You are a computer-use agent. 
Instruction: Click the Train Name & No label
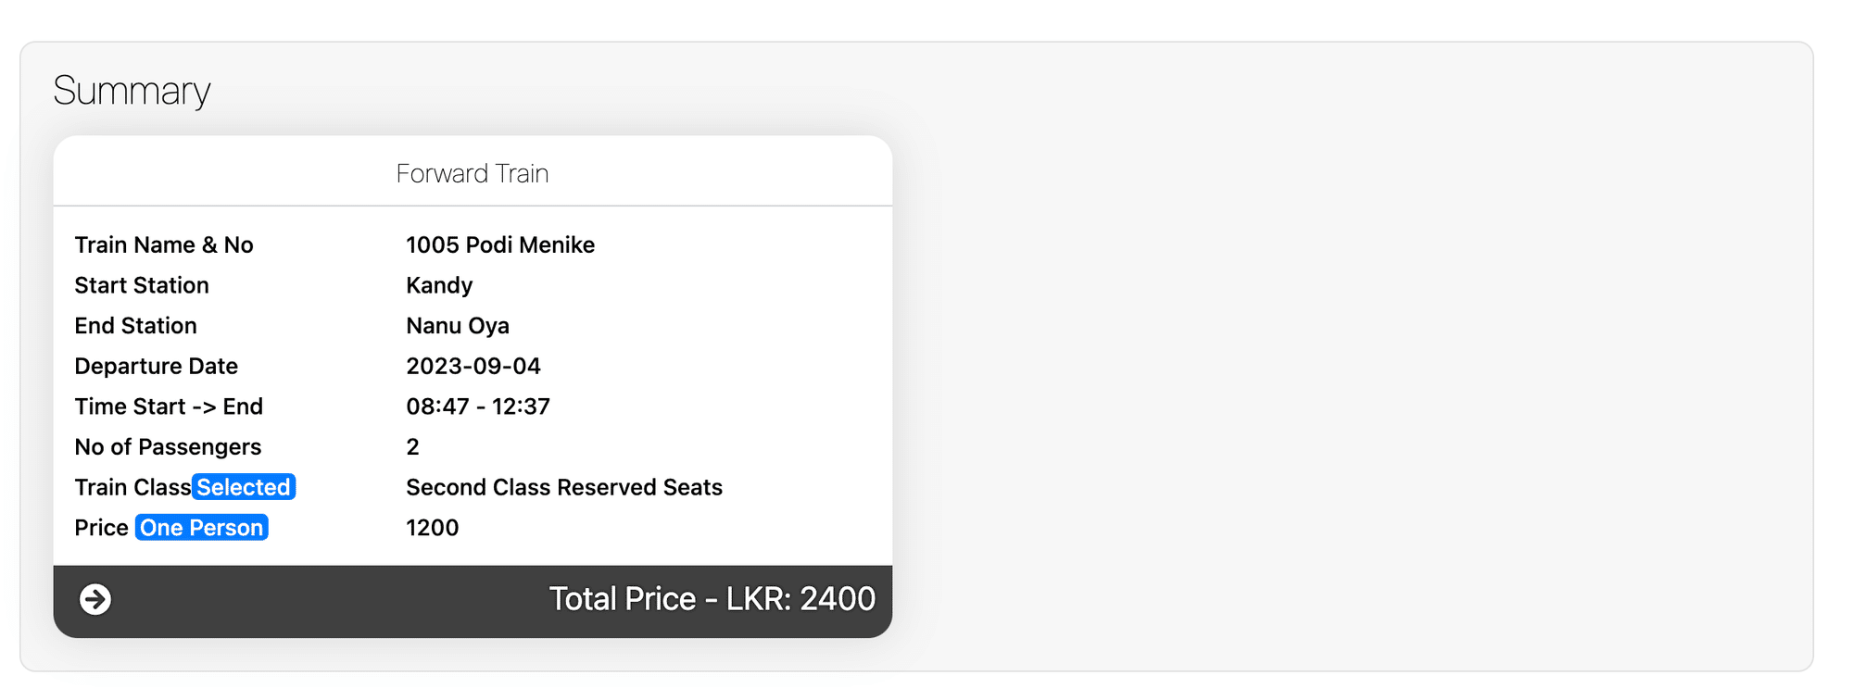[164, 244]
